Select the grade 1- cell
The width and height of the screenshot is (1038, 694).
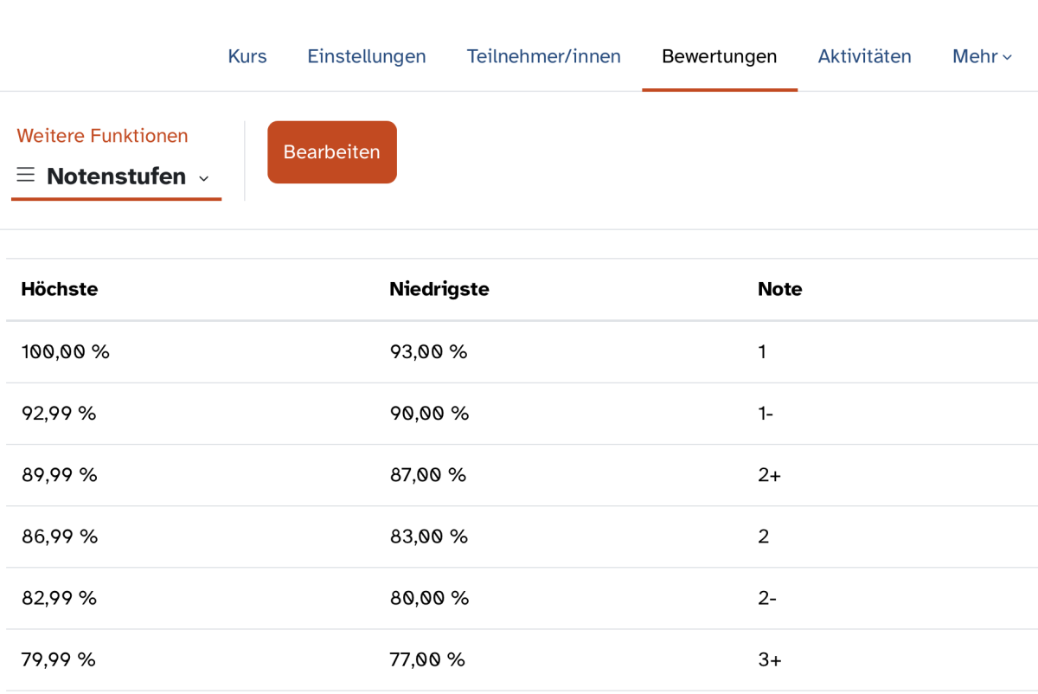click(x=766, y=414)
